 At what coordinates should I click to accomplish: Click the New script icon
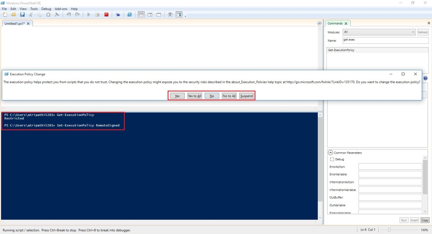(x=5, y=15)
